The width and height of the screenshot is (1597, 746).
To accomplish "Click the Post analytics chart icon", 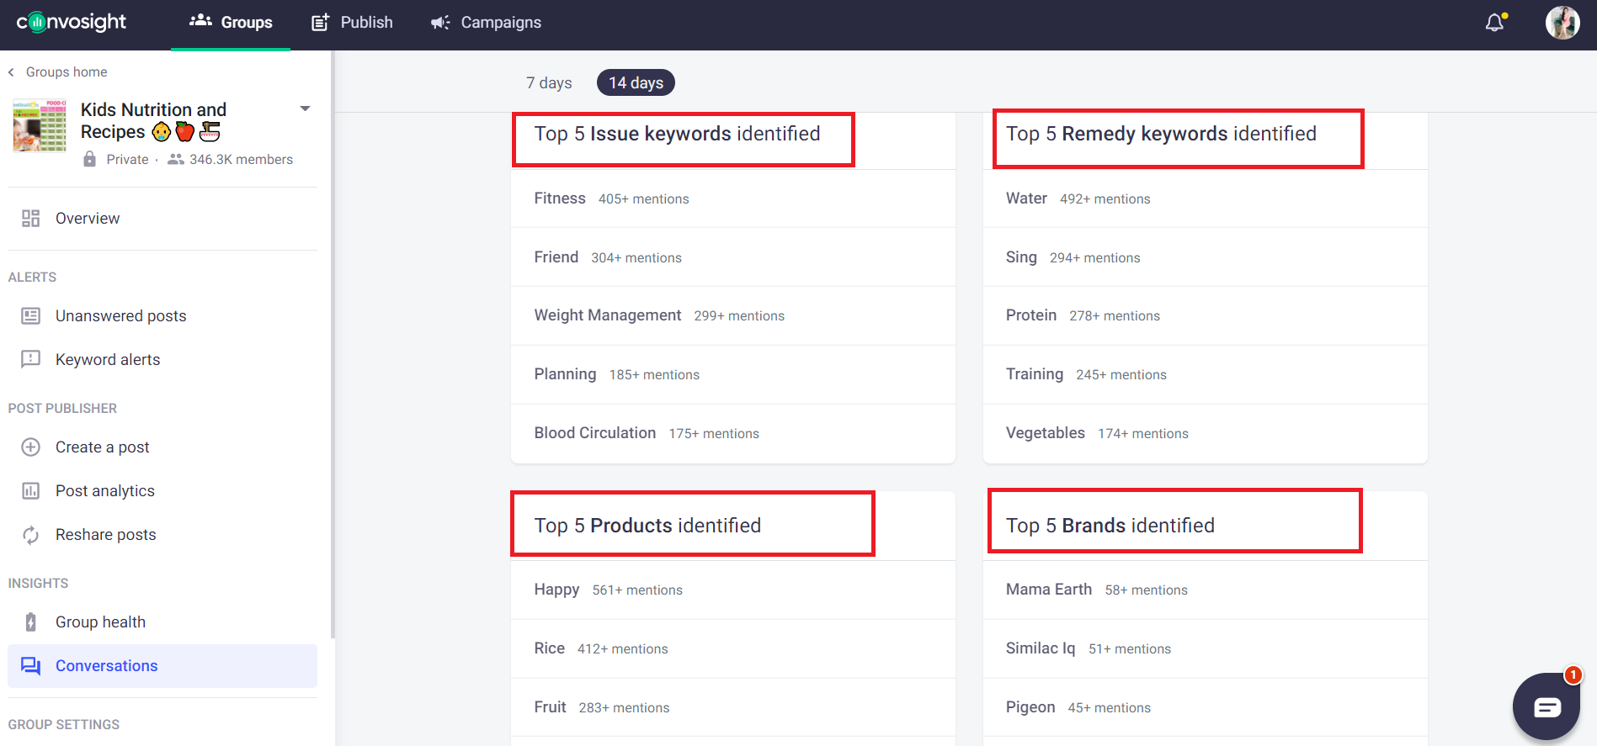I will tap(31, 491).
